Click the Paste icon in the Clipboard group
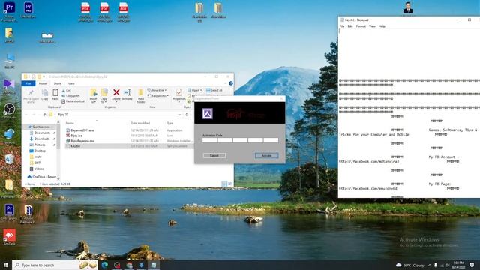The width and height of the screenshot is (480, 270). pos(55,94)
